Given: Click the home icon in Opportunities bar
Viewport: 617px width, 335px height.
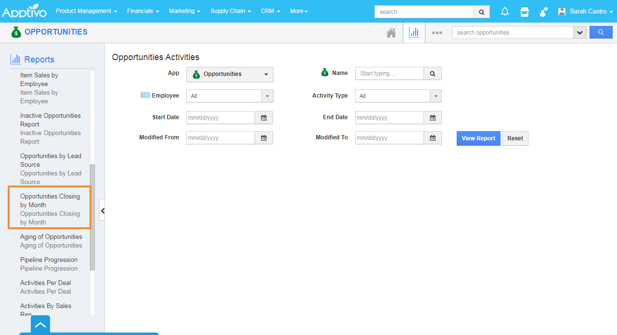Looking at the screenshot, I should [x=391, y=33].
